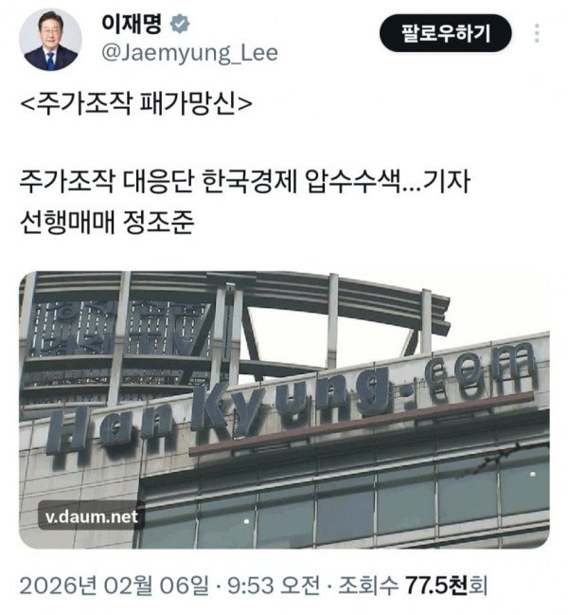Click the v.daum.net domain label
The height and width of the screenshot is (615, 568).
coord(92,516)
